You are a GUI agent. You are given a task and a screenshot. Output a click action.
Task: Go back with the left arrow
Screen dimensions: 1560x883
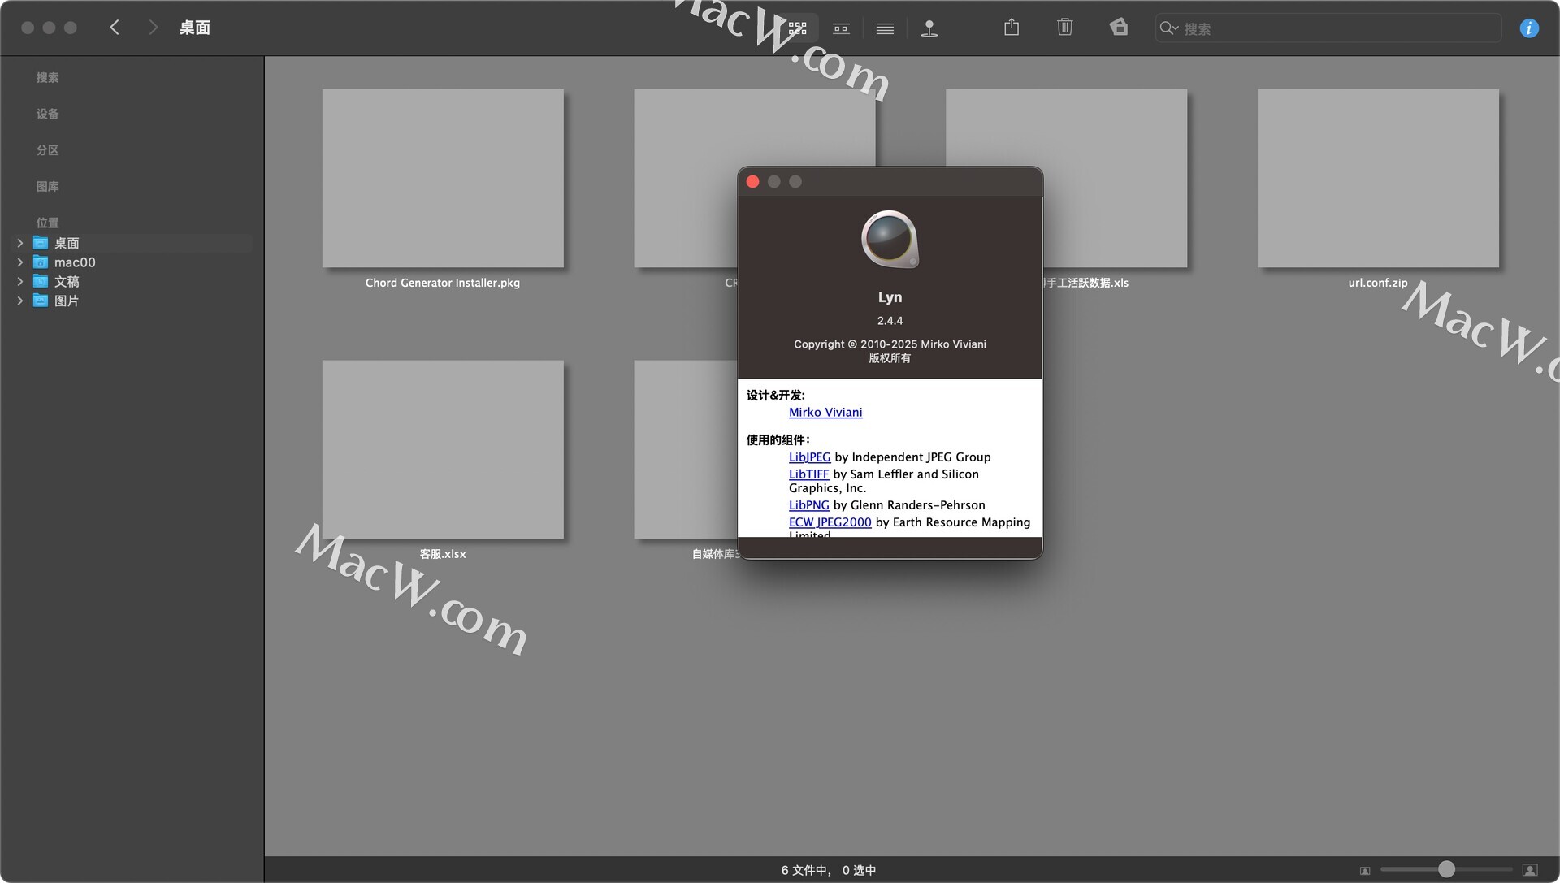(115, 28)
